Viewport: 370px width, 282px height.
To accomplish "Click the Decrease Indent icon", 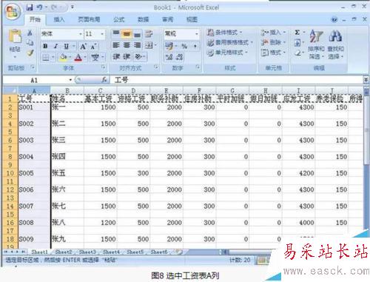I will [x=116, y=57].
